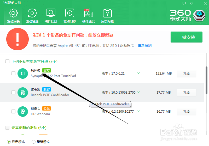
Task: Click the 360驱动大师 logo badge
Action: point(199,16)
